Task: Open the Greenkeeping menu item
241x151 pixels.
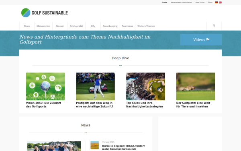Action: pyautogui.click(x=110, y=26)
